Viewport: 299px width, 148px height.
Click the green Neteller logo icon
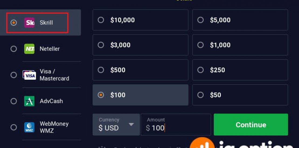29,49
